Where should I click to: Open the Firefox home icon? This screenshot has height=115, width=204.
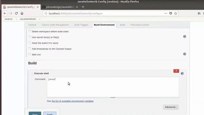(22, 13)
